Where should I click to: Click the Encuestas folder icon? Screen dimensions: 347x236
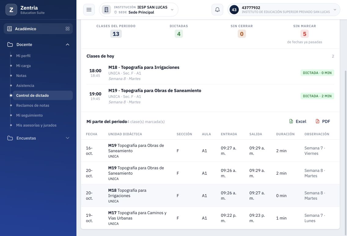click(x=10, y=138)
